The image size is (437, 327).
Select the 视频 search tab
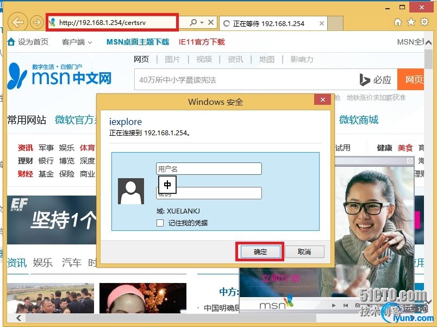coord(204,59)
